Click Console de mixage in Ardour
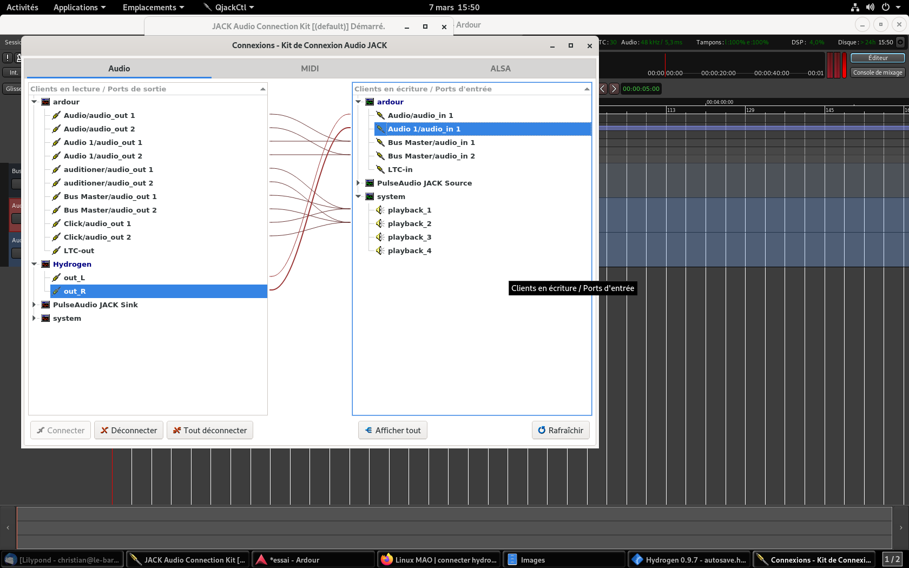This screenshot has width=909, height=568. point(878,72)
